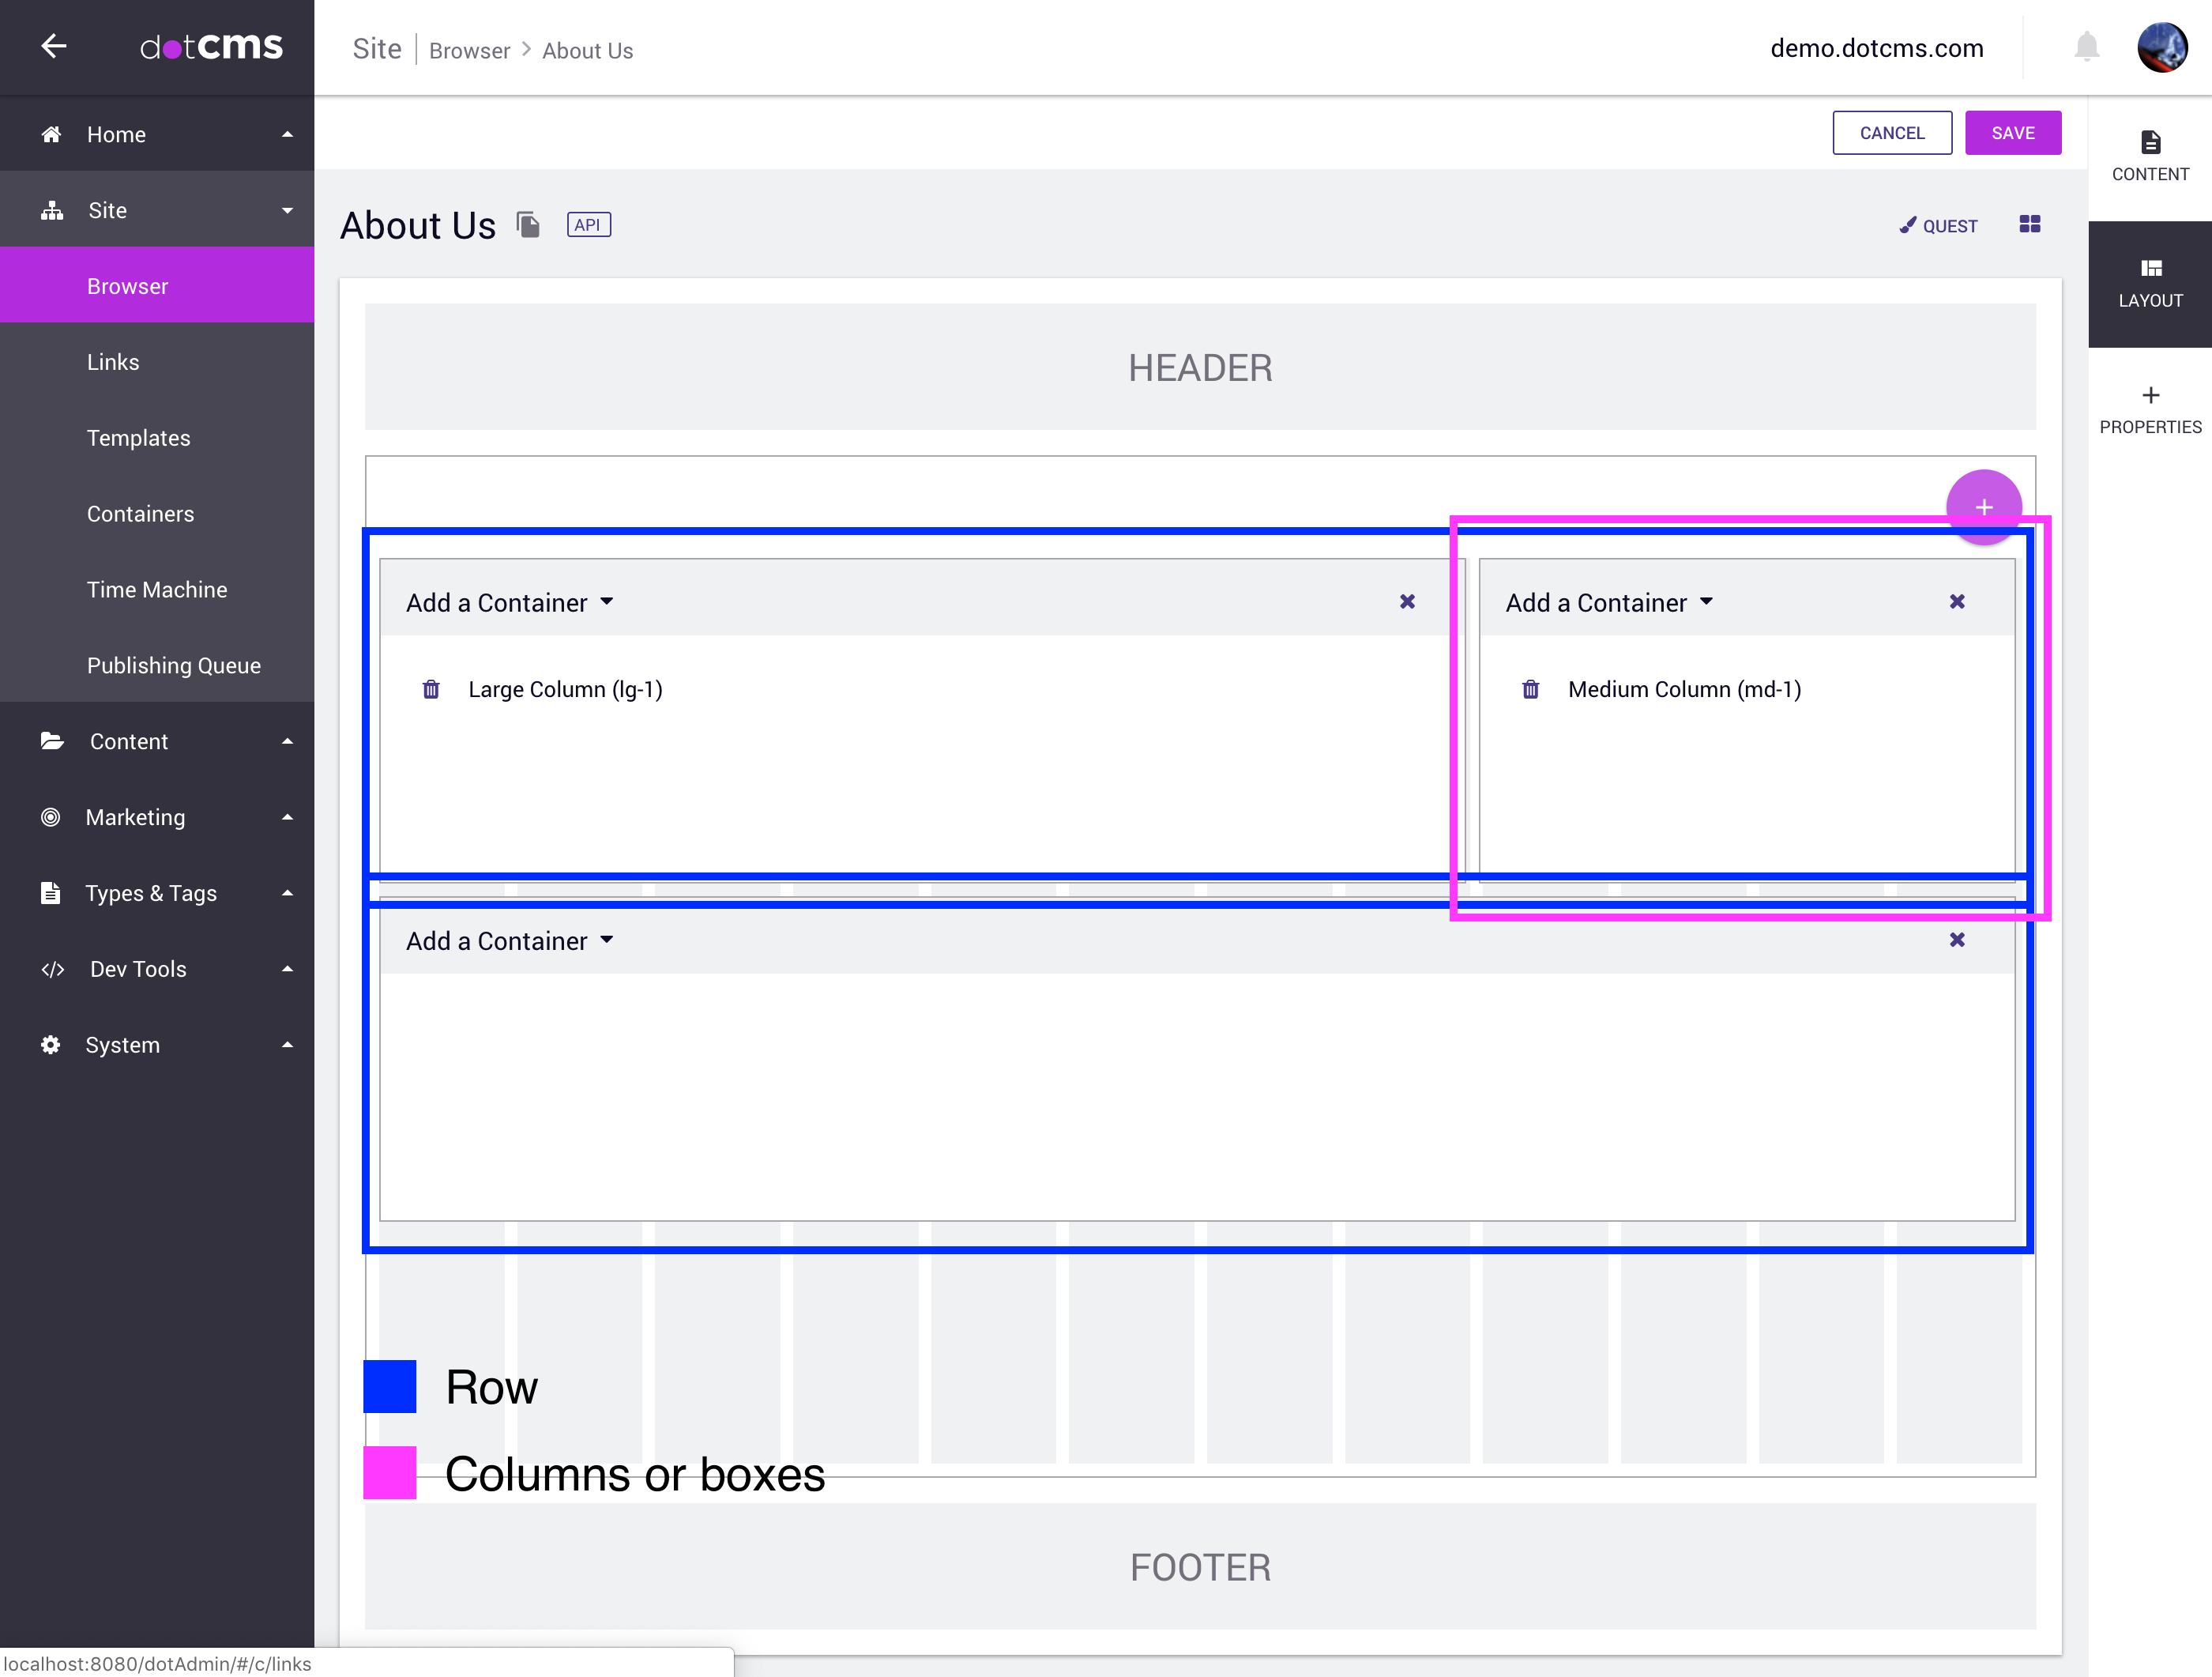Remove the Medium Column box with its X
This screenshot has height=1677, width=2212.
(1957, 601)
